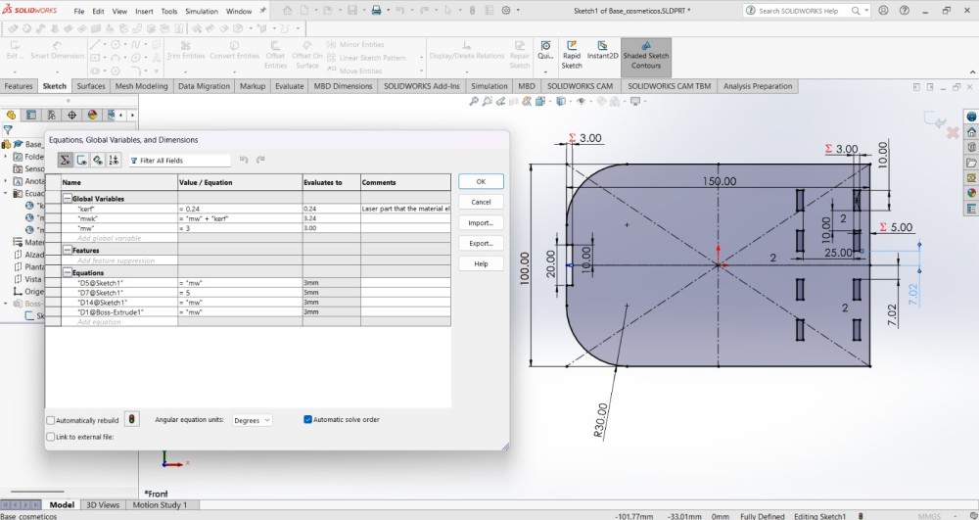Toggle Shaded Sketch Contours
Viewport: 979px width, 520px height.
pyautogui.click(x=646, y=56)
